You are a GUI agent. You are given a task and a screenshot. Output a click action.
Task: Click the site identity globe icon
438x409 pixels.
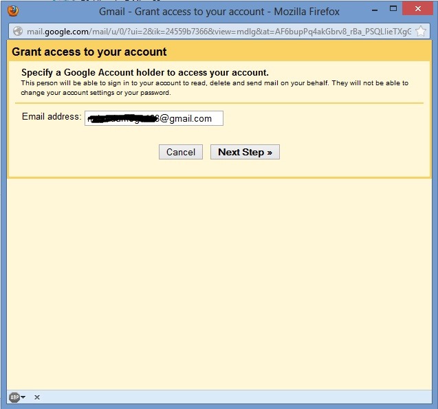[x=18, y=31]
